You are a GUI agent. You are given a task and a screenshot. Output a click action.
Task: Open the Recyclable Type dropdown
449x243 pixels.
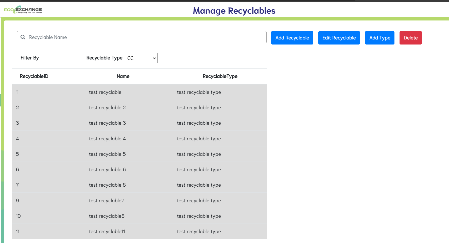[x=142, y=58]
